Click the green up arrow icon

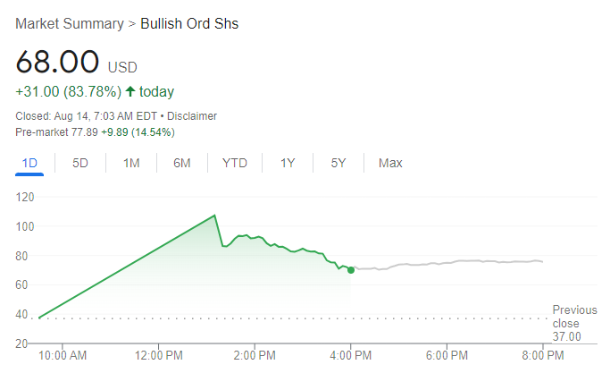point(130,91)
